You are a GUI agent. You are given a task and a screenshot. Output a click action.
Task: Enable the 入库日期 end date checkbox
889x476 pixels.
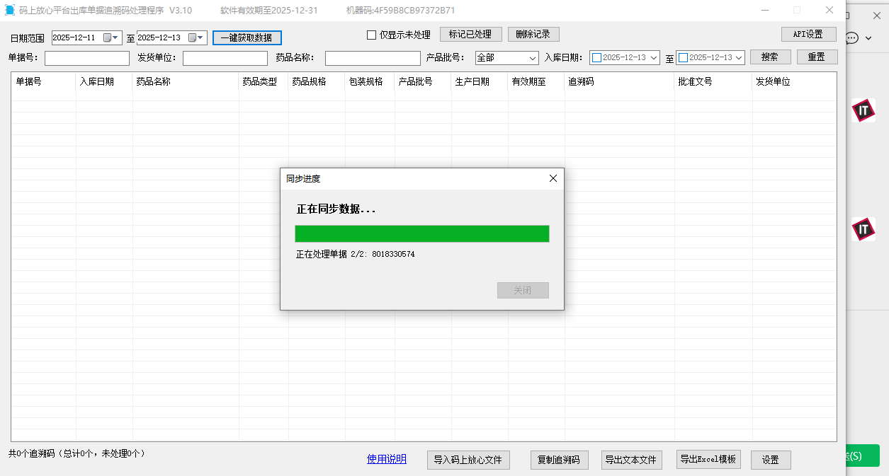(x=683, y=58)
